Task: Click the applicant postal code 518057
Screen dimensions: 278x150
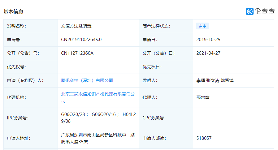Action: 204,138
